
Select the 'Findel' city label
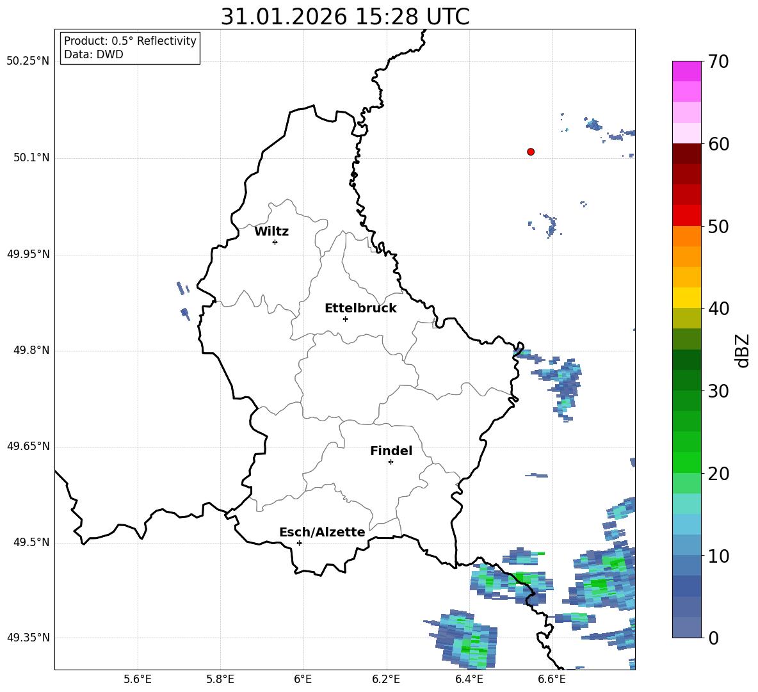(x=391, y=451)
